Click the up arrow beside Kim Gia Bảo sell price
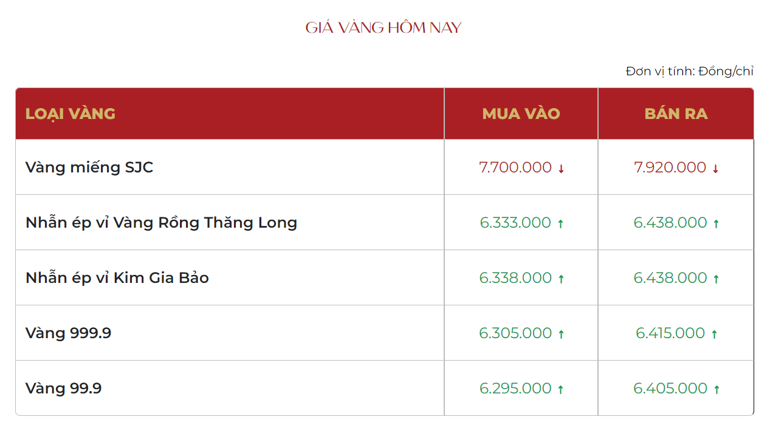This screenshot has height=425, width=770. [716, 279]
